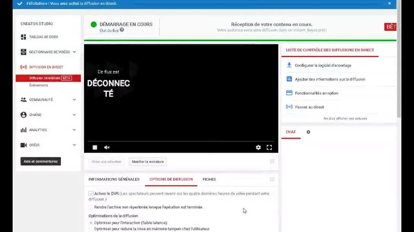Click the Diffusion en direct broadcast icon

coord(23,67)
